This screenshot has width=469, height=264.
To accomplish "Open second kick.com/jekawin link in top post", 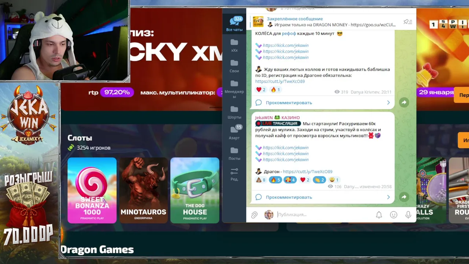I will click(x=285, y=51).
